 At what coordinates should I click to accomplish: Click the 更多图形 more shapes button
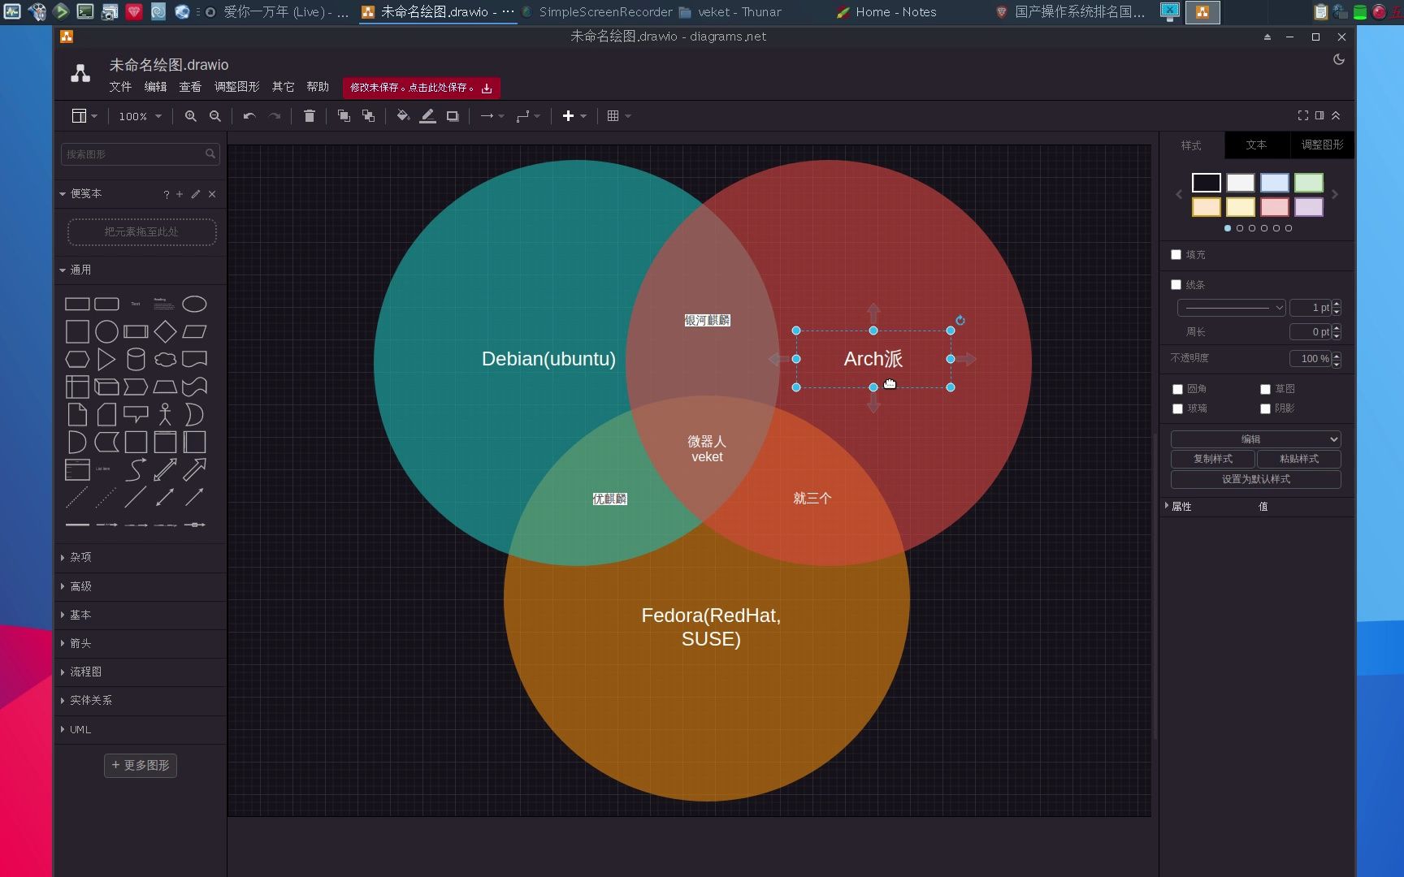pos(141,765)
